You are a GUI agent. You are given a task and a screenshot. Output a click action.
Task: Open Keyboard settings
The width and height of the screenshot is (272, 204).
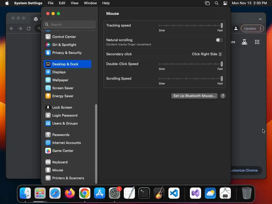point(67,162)
